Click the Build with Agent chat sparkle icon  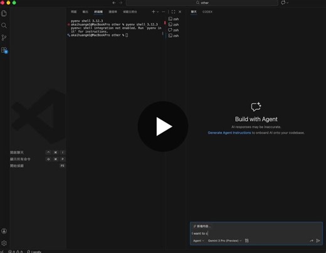click(256, 107)
